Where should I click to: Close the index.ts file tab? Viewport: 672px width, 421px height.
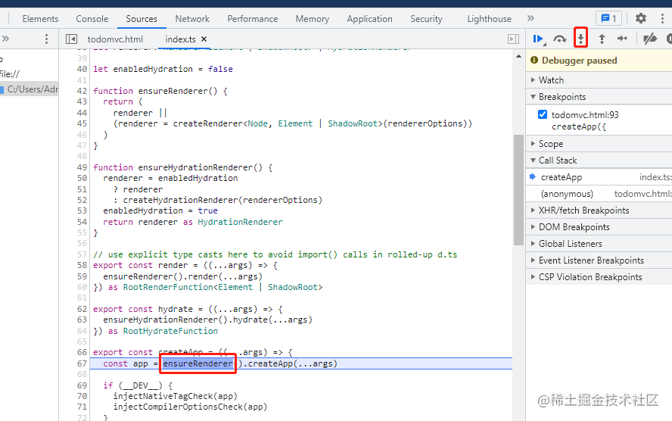[204, 39]
